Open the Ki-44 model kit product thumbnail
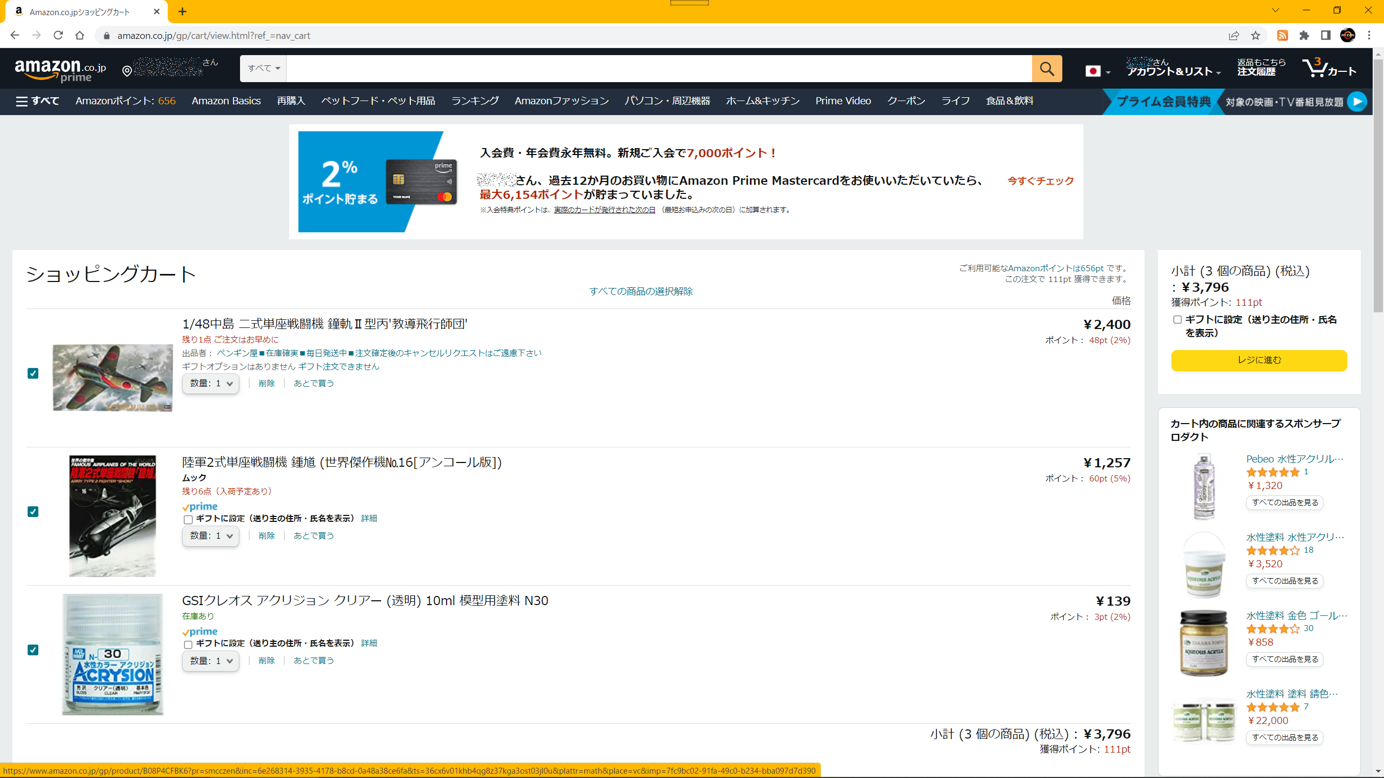1384x778 pixels. coord(112,378)
